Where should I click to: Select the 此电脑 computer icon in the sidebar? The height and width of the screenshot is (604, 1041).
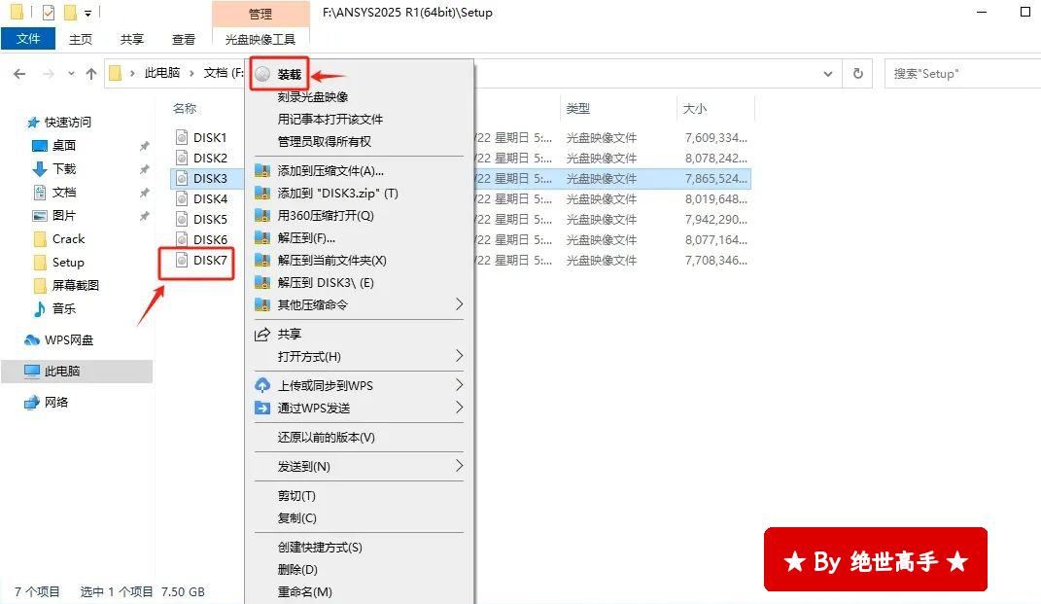tap(32, 371)
